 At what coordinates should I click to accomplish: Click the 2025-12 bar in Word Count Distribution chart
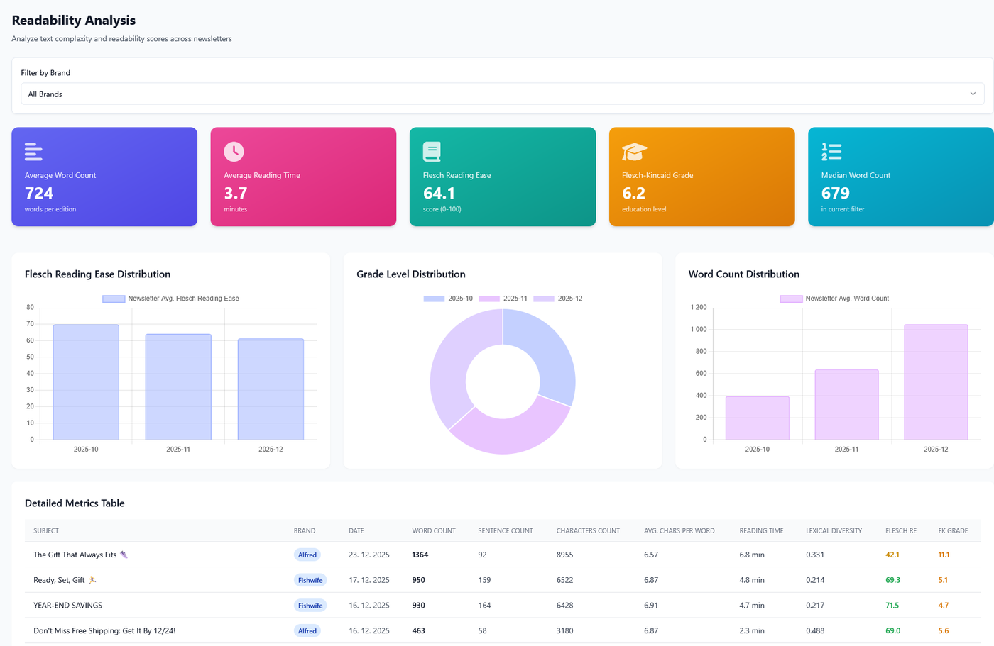point(936,382)
